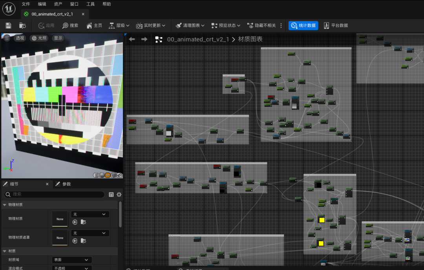Toggle the 统计数据 stats button
This screenshot has height=270, width=424.
(303, 26)
